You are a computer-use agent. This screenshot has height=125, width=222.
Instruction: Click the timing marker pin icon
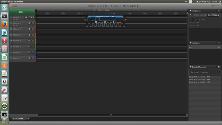(x=190, y=15)
